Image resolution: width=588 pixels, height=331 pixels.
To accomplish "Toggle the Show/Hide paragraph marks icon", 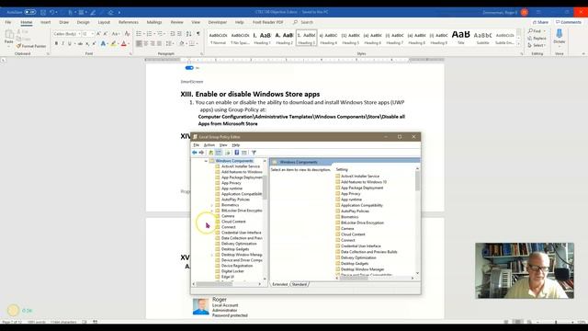I will tap(198, 34).
